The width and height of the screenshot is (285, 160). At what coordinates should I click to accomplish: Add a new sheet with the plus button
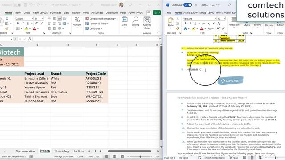pyautogui.click(x=89, y=151)
